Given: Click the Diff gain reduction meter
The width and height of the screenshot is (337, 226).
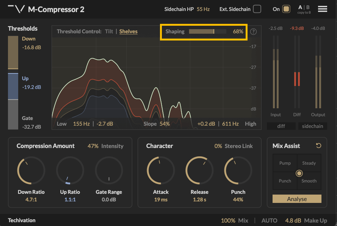Looking at the screenshot, I should pos(297,72).
